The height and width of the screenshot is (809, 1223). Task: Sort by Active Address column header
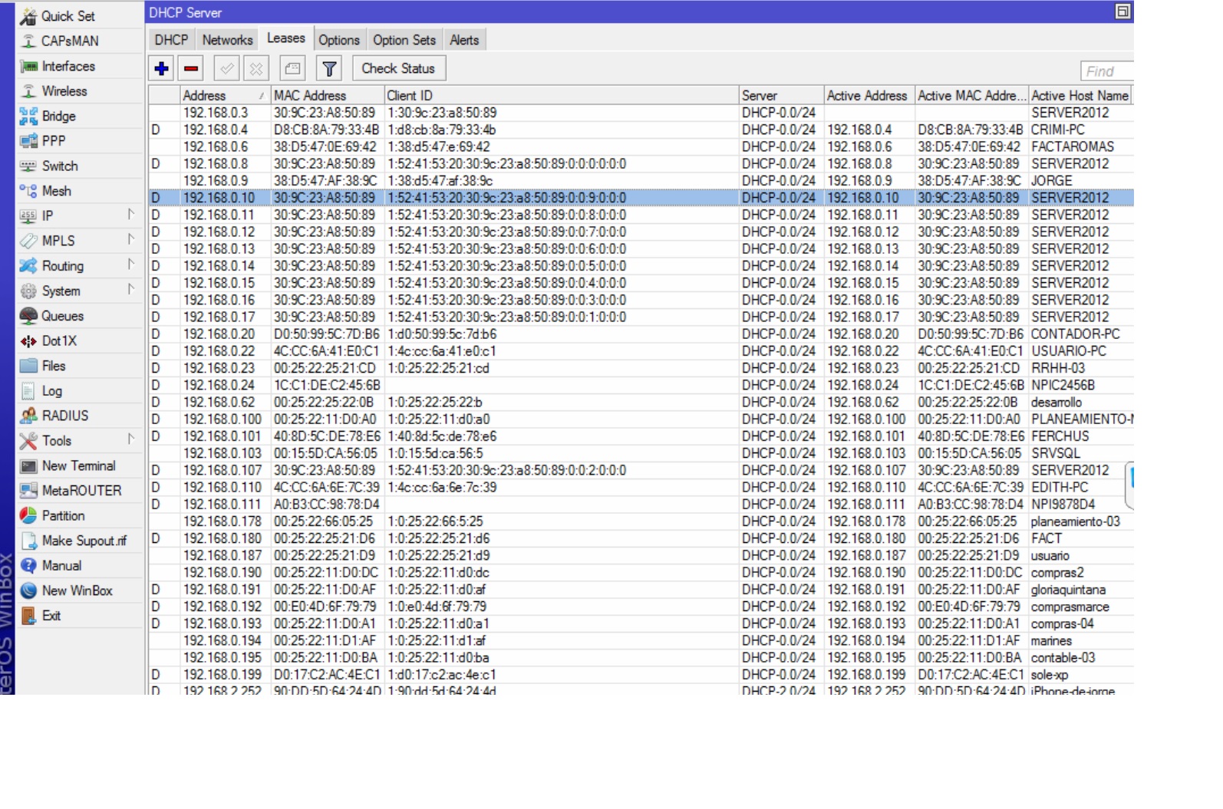coord(869,95)
